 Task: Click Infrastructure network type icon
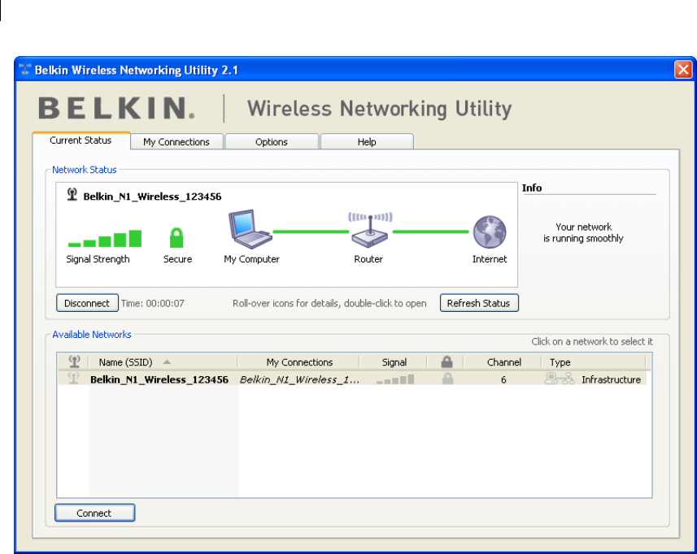560,379
